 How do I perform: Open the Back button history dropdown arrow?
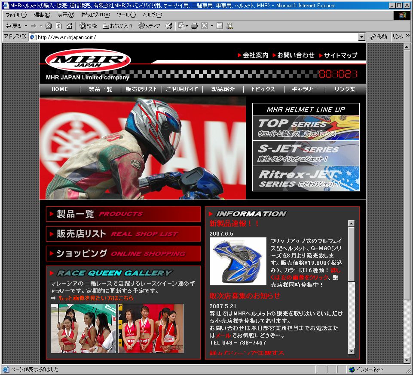pos(26,26)
